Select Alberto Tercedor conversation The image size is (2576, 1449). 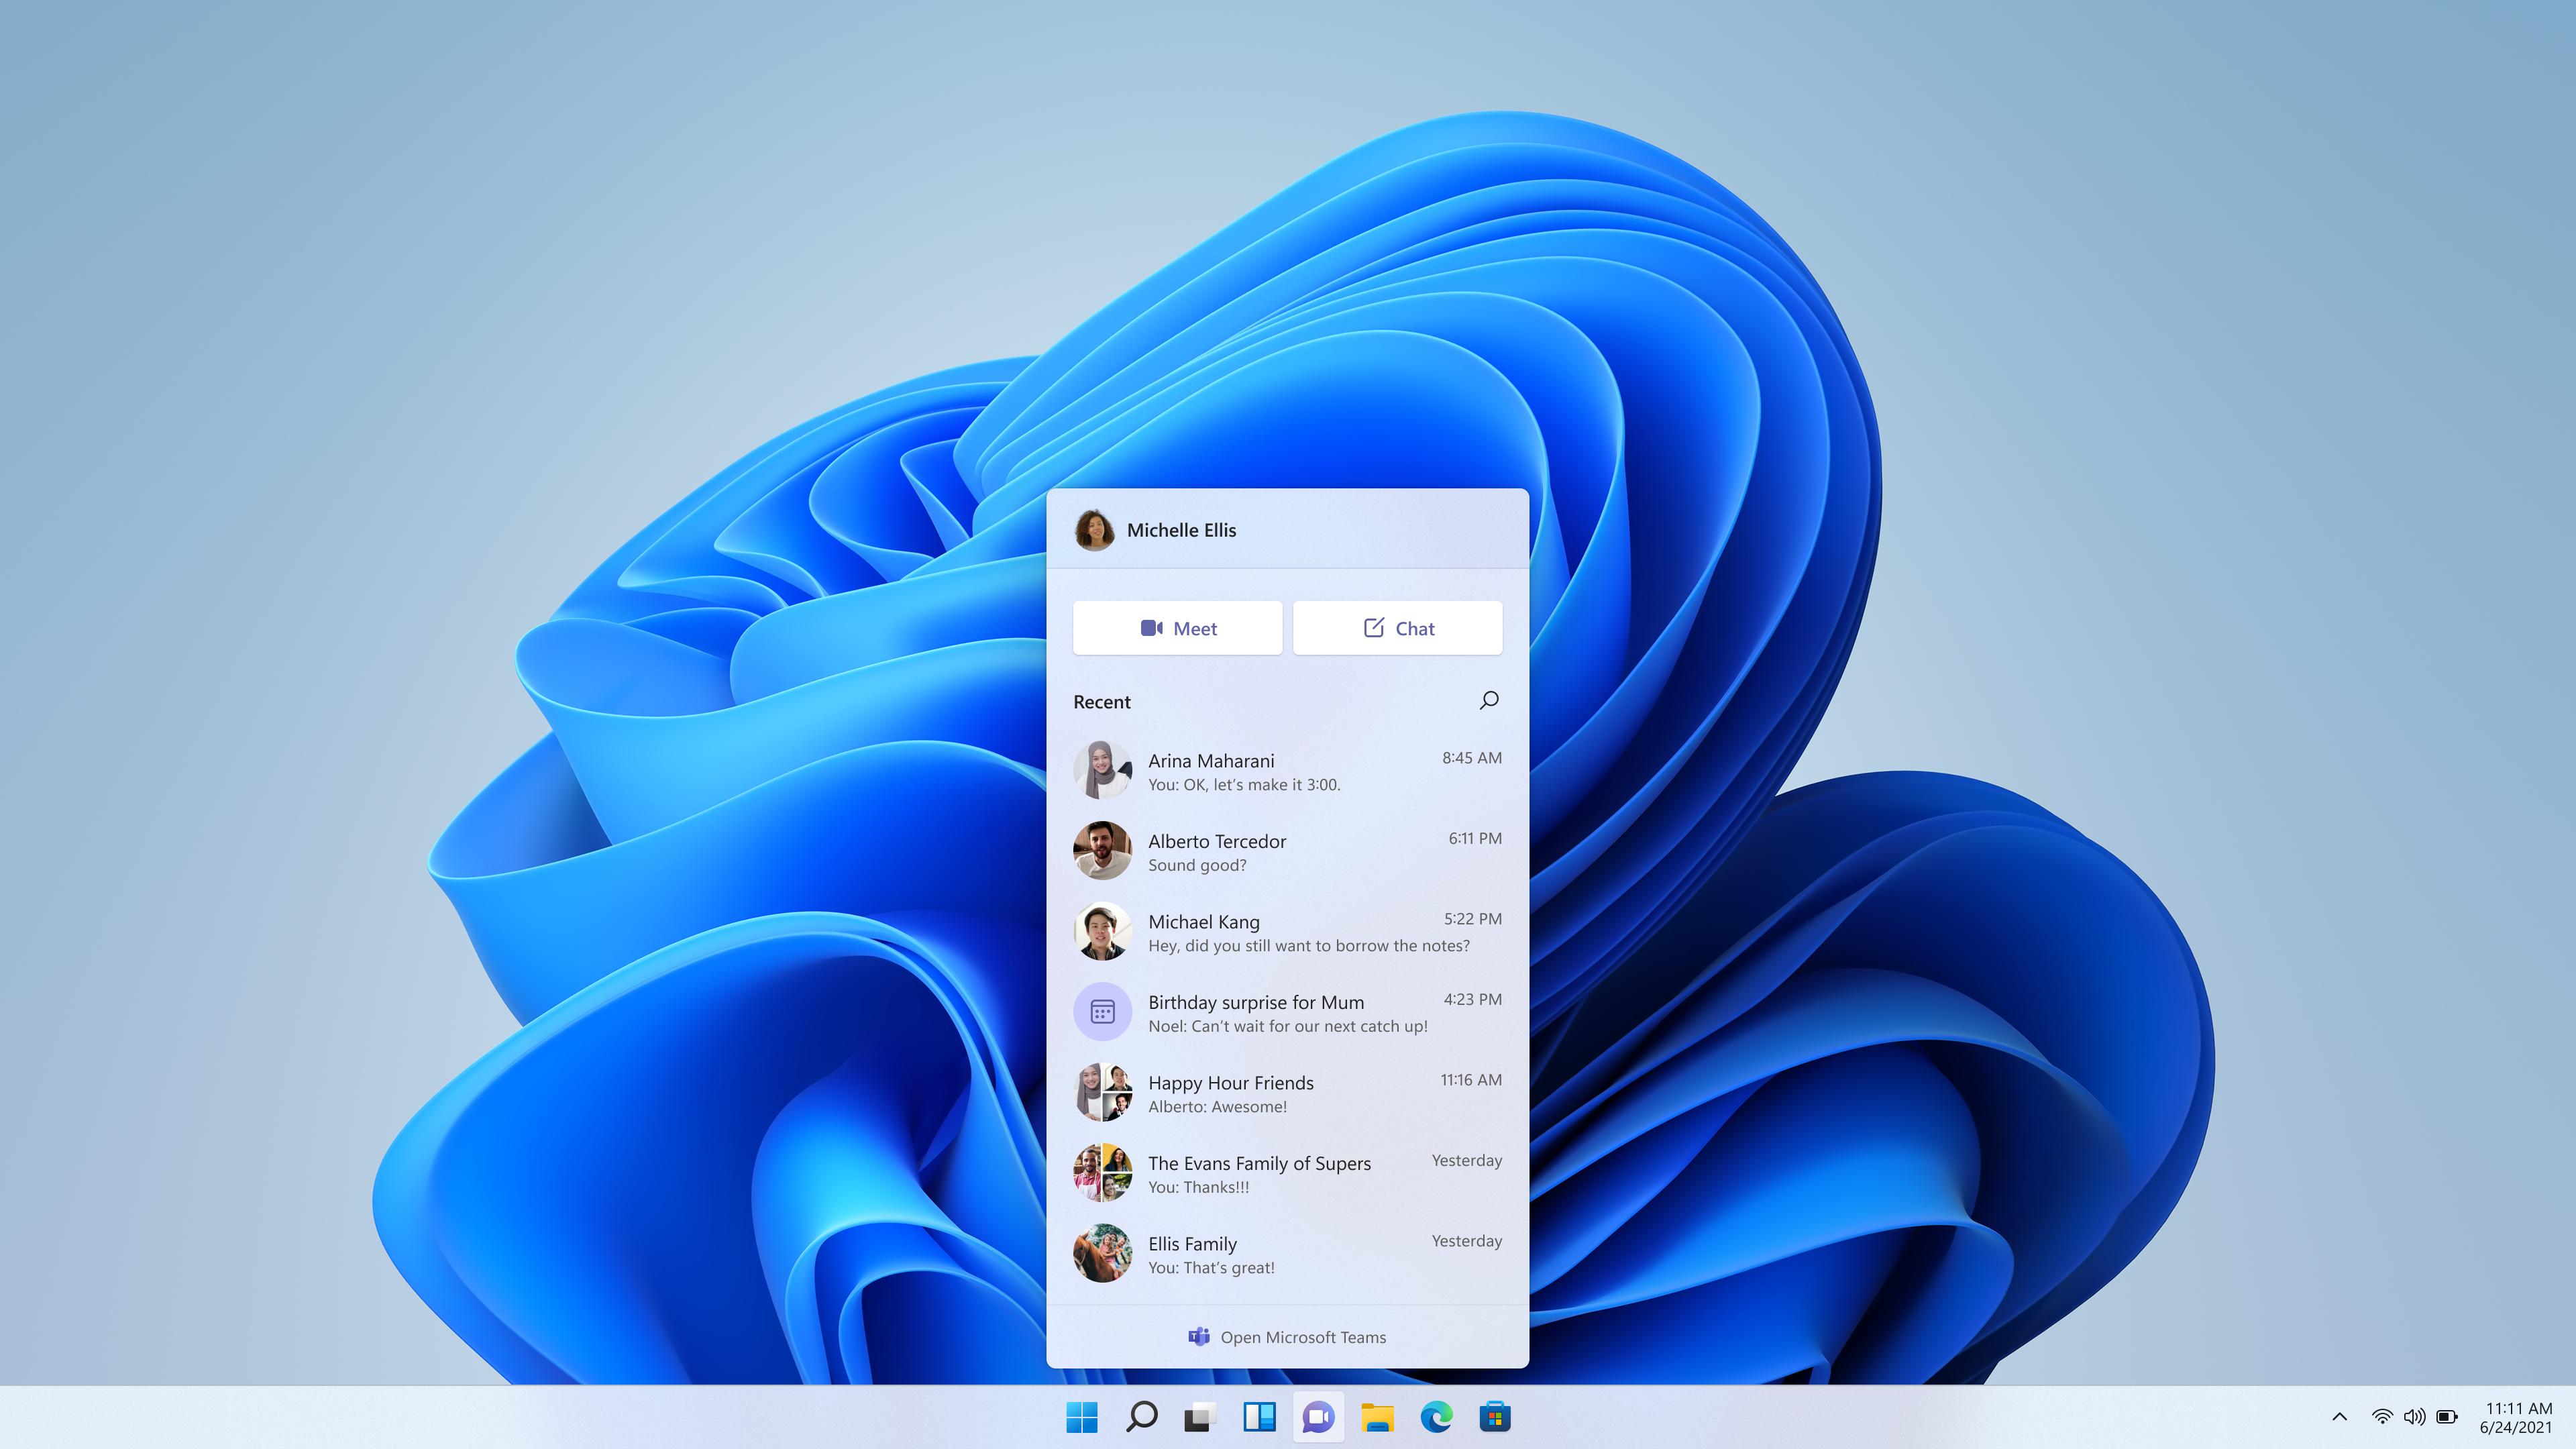pos(1288,851)
